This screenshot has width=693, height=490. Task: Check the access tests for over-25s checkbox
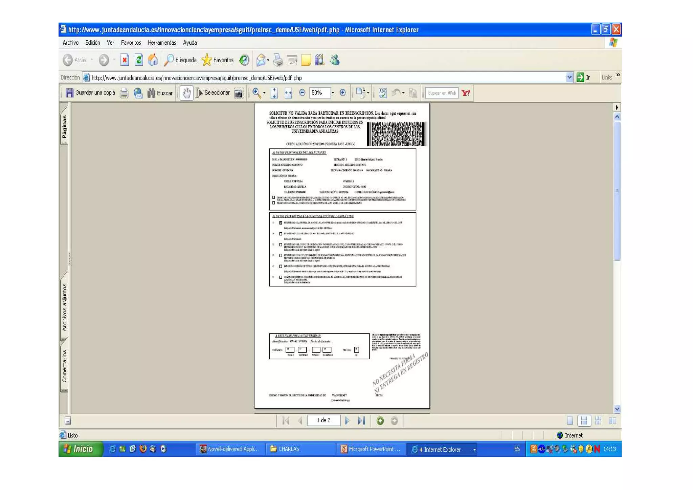281,234
